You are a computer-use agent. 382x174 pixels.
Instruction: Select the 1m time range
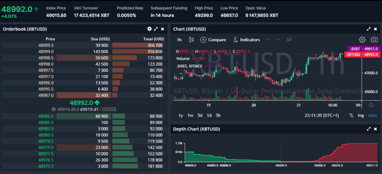click(x=190, y=116)
